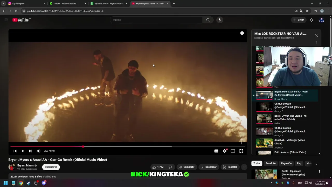Screen dimensions: 332x187
Task: Select the Anuel AA filter chip
Action: click(x=271, y=163)
